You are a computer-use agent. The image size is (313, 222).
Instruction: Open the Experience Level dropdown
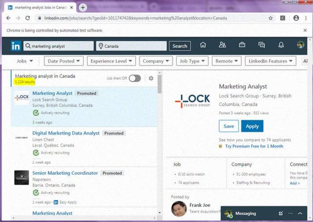pos(111,61)
